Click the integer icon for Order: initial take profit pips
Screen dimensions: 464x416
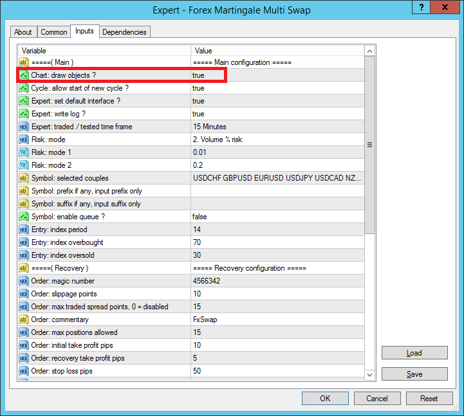tap(24, 345)
